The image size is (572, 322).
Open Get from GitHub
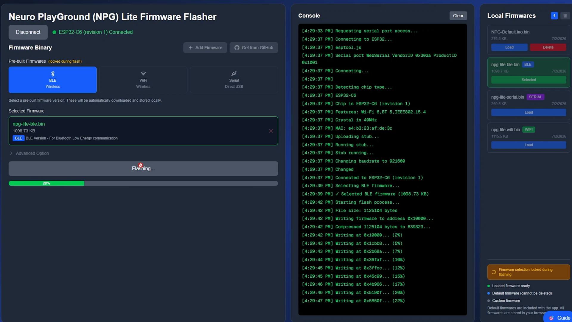pyautogui.click(x=254, y=48)
